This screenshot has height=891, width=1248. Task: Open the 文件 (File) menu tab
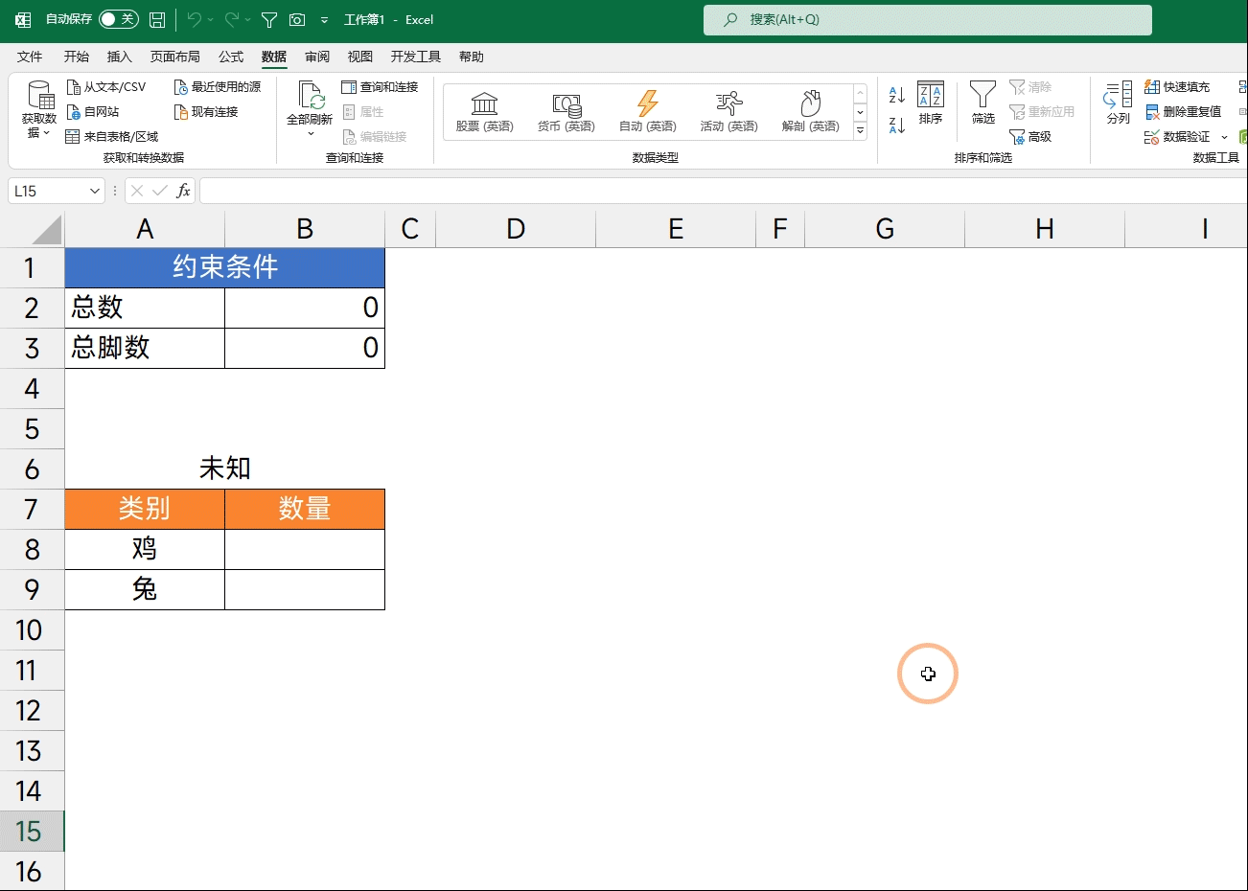[x=30, y=57]
